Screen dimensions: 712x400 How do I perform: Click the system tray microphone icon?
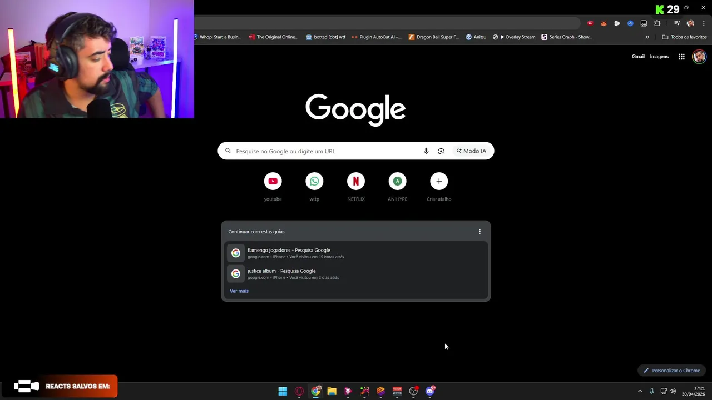click(x=652, y=391)
